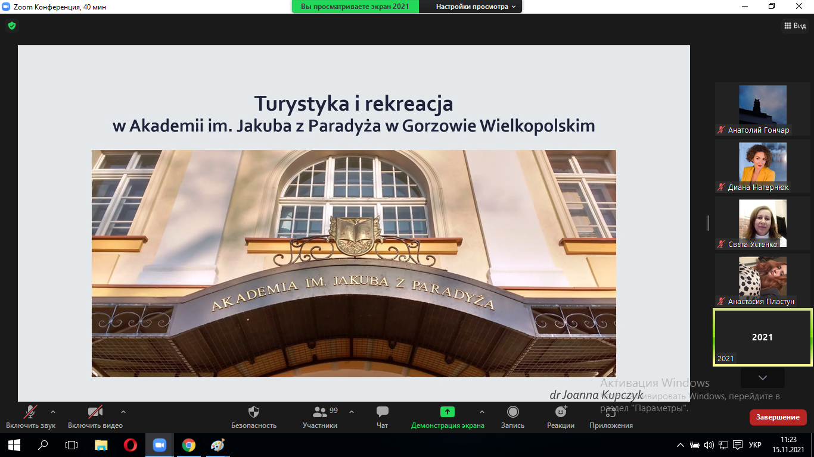The image size is (814, 457).
Task: Start Демонстрация экрана screen sharing
Action: point(448,417)
